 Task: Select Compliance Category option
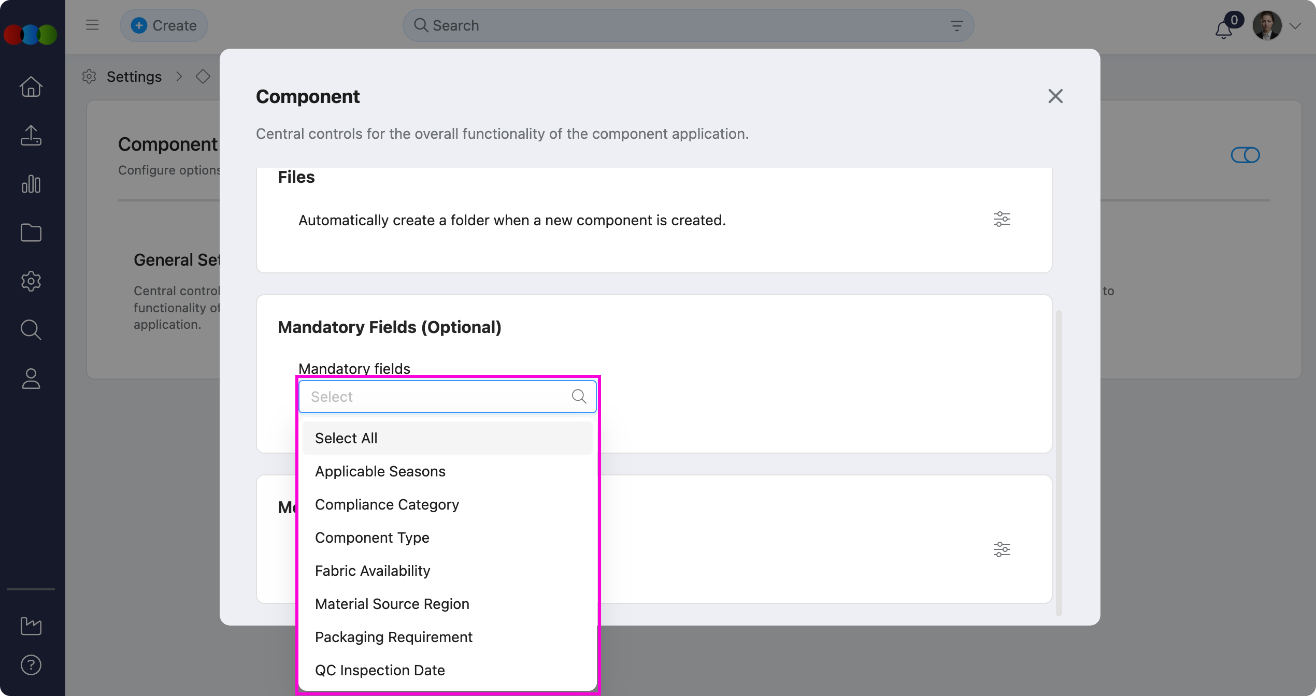387,504
